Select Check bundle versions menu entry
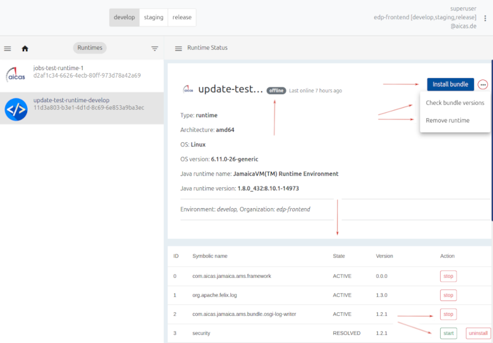Screen dimensions: 493x343 455,103
